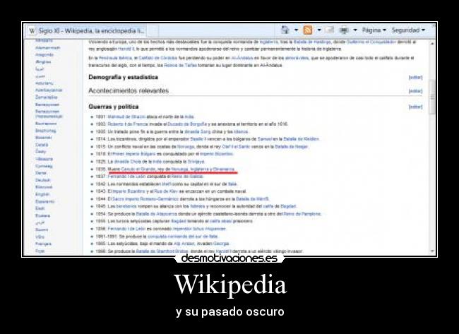Open the Batalla de Atapuerca link
The image size is (459, 334).
[x=157, y=214]
